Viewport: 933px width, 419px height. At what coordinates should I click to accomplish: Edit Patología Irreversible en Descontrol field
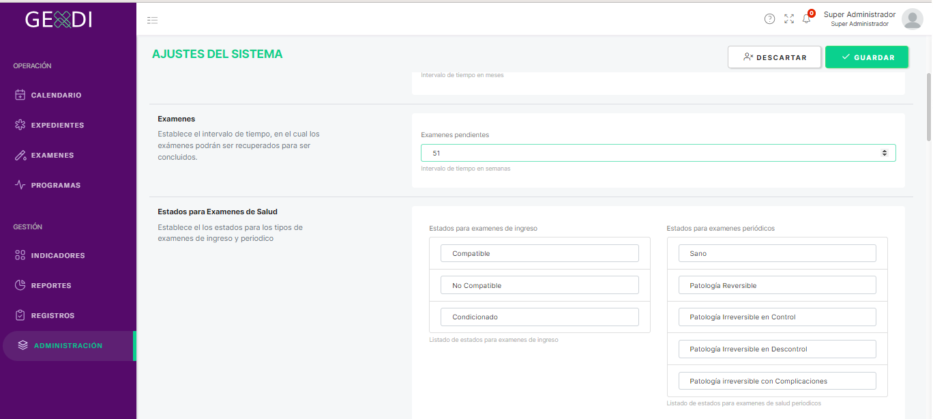coord(777,349)
